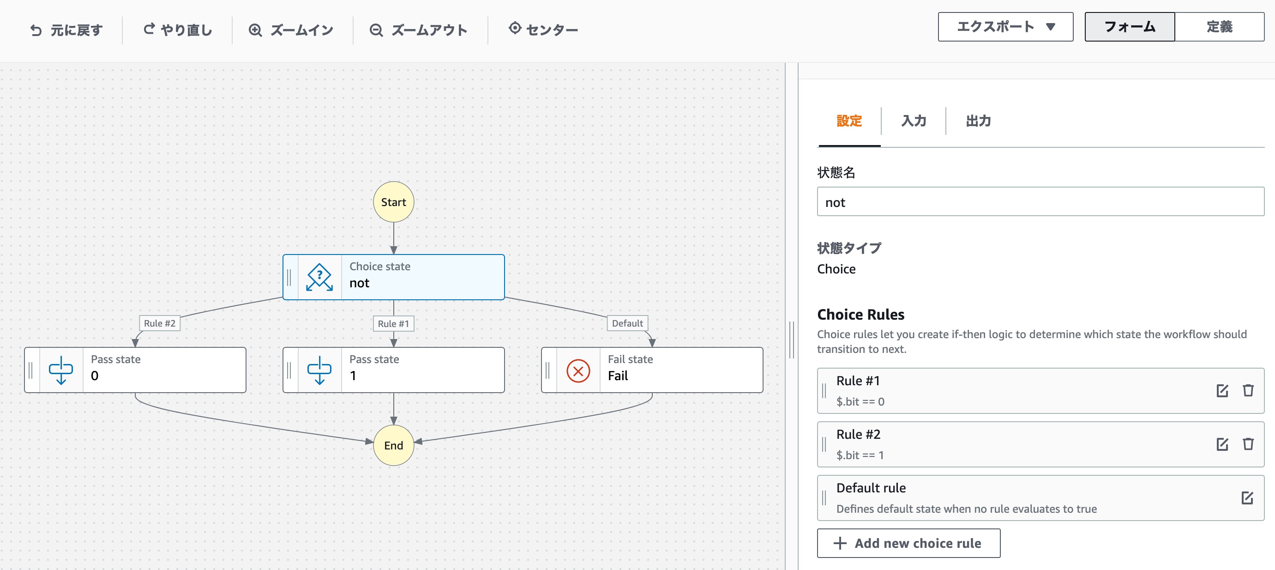The height and width of the screenshot is (570, 1275).
Task: Delete Rule #1 with trash icon
Action: click(x=1248, y=391)
